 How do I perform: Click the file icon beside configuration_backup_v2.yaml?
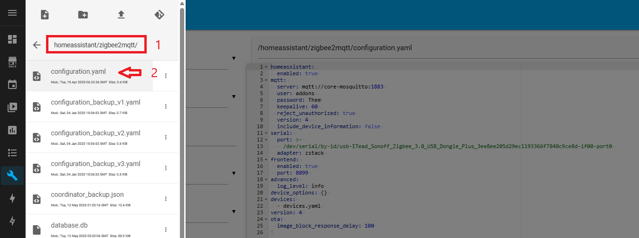pos(37,137)
